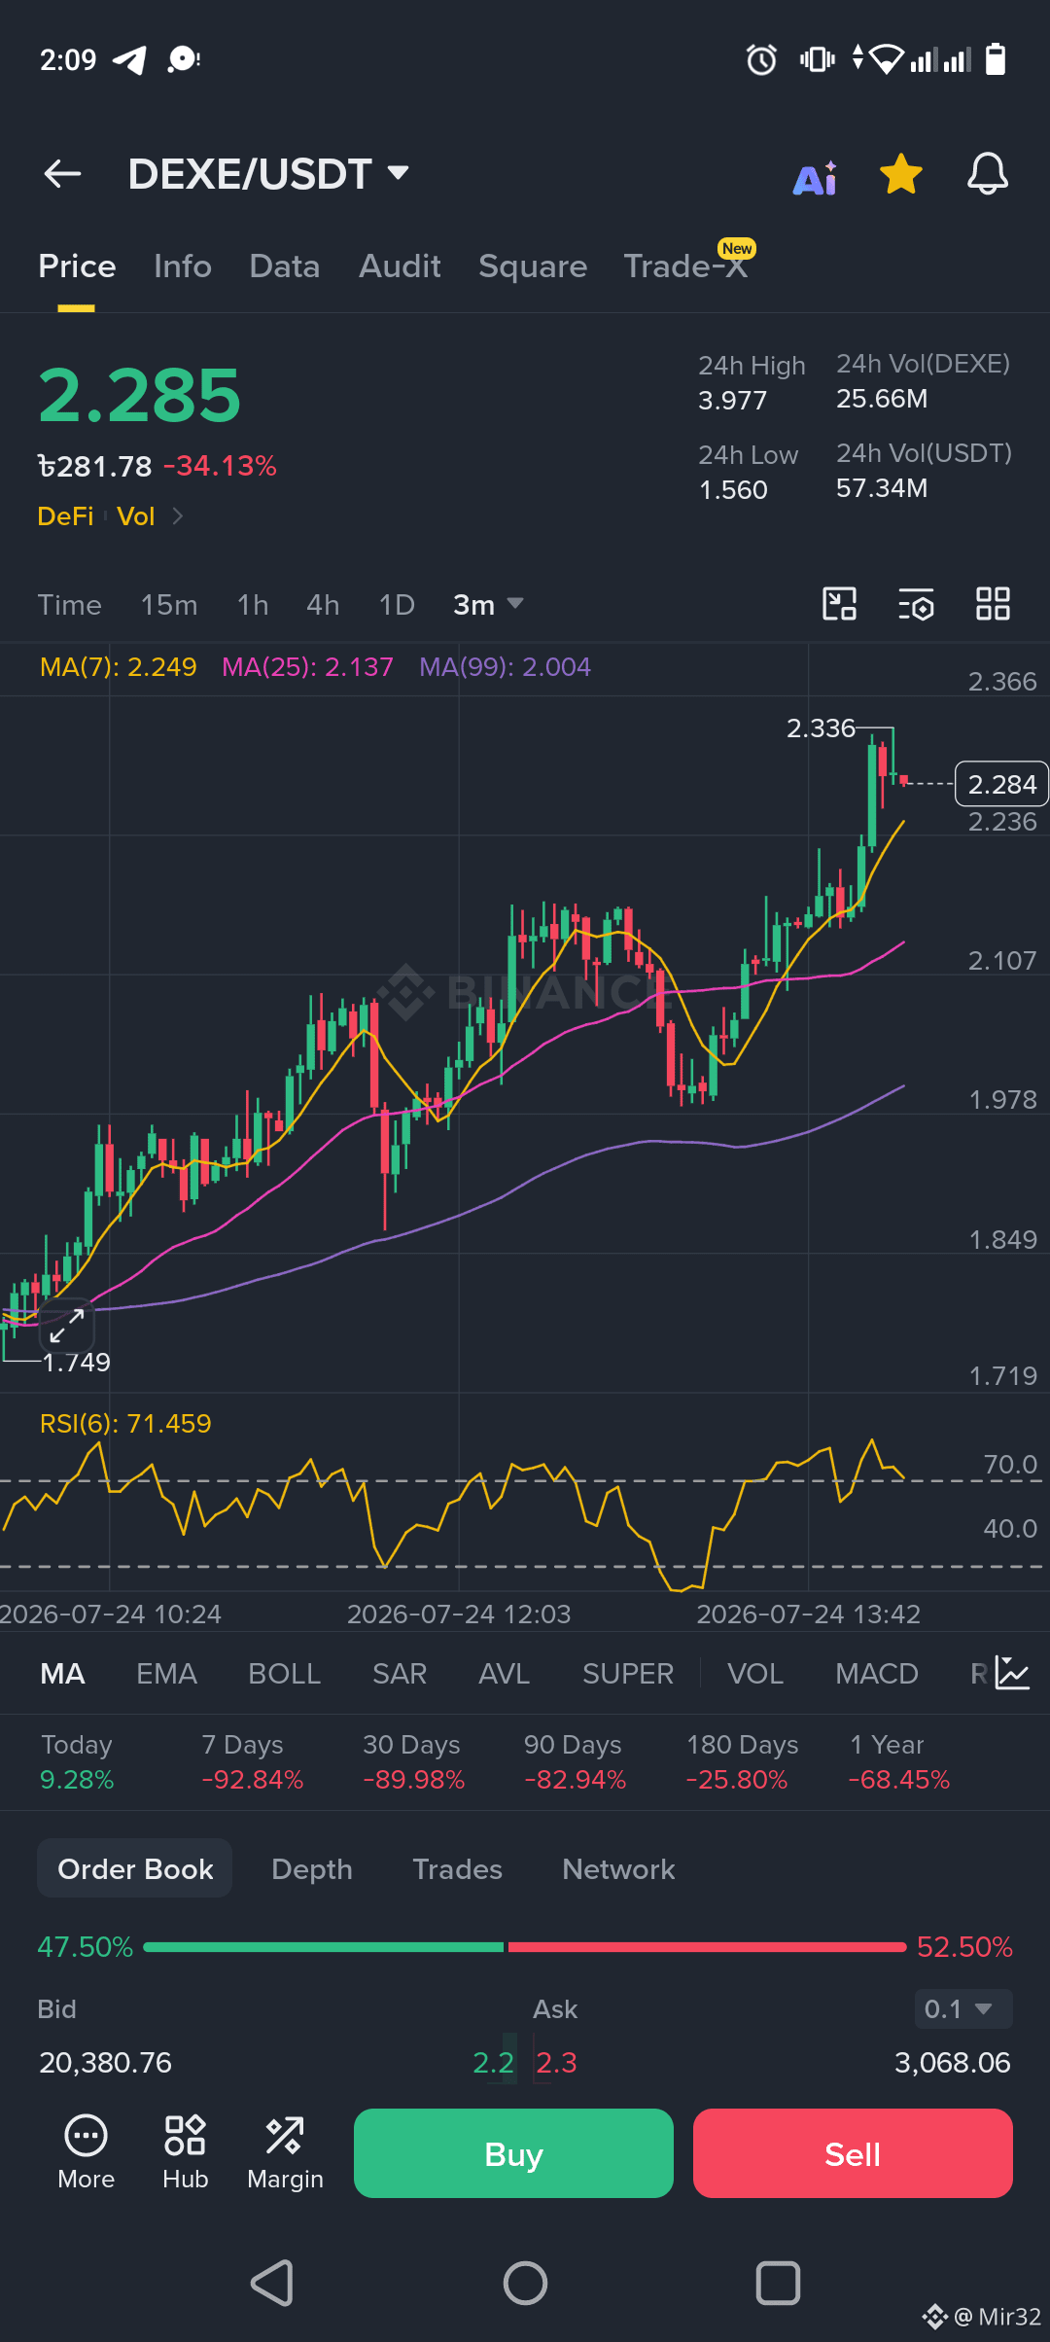Select the Time chart interval
This screenshot has width=1050, height=2342.
[69, 605]
